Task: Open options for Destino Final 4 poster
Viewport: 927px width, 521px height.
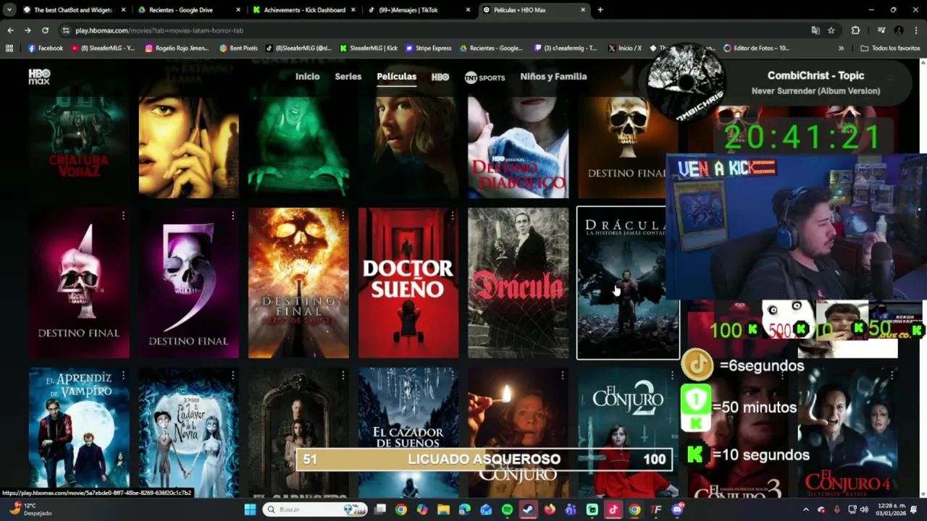Action: pos(123,216)
